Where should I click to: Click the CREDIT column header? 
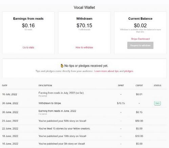pos(139,85)
